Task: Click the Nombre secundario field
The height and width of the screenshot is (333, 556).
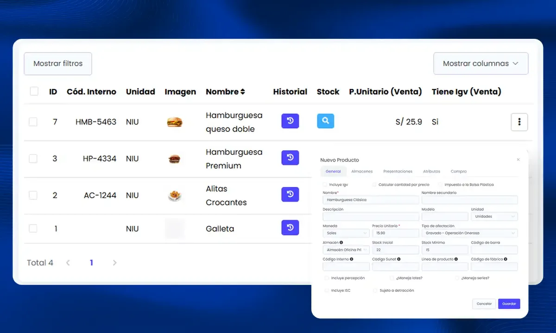Action: pos(469,200)
